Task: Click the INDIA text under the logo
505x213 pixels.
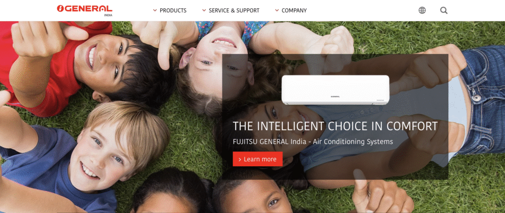Action: 108,15
